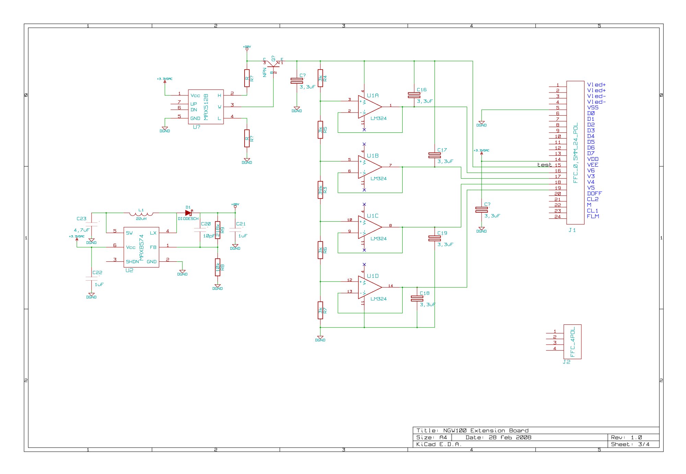Image resolution: width=686 pixels, height=474 pixels.
Task: Click the 'KiCad E.D.A.' text
Action: (439, 444)
